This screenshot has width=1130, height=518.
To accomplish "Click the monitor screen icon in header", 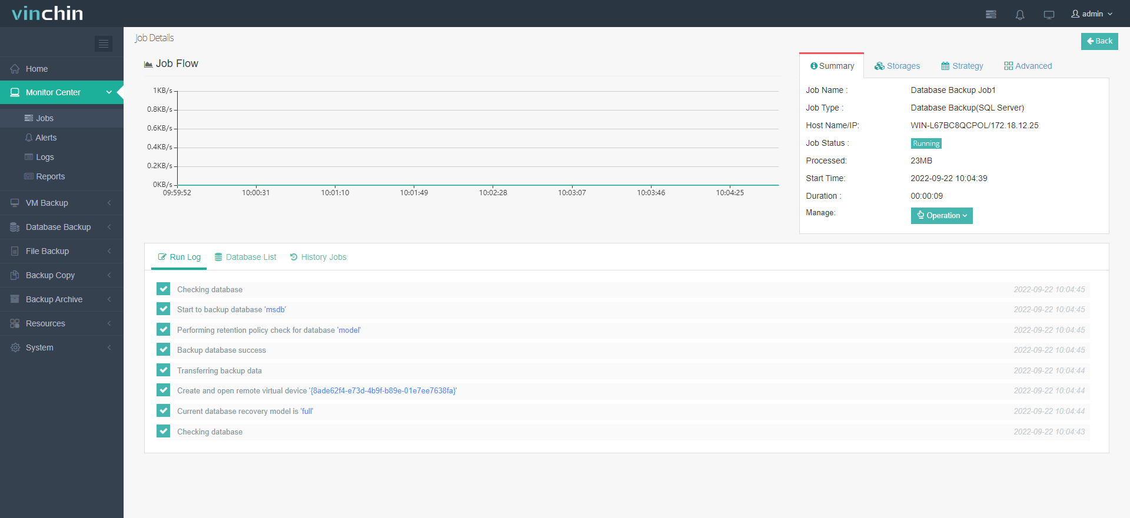I will [1049, 14].
